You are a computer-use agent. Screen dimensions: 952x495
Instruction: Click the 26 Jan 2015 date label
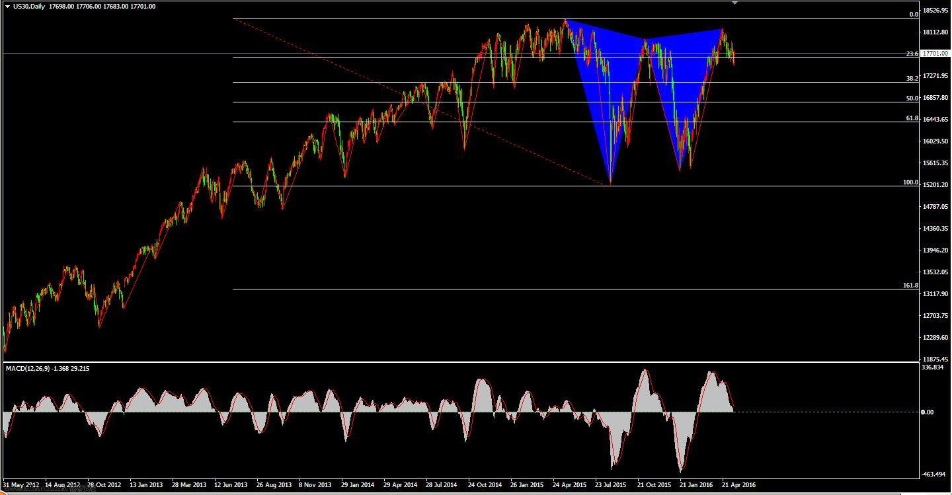pos(528,484)
